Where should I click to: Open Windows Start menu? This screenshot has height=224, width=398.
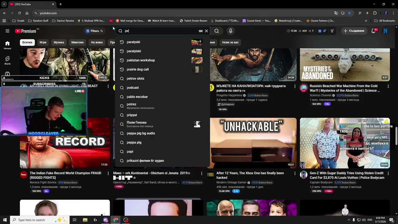[x=5, y=220]
